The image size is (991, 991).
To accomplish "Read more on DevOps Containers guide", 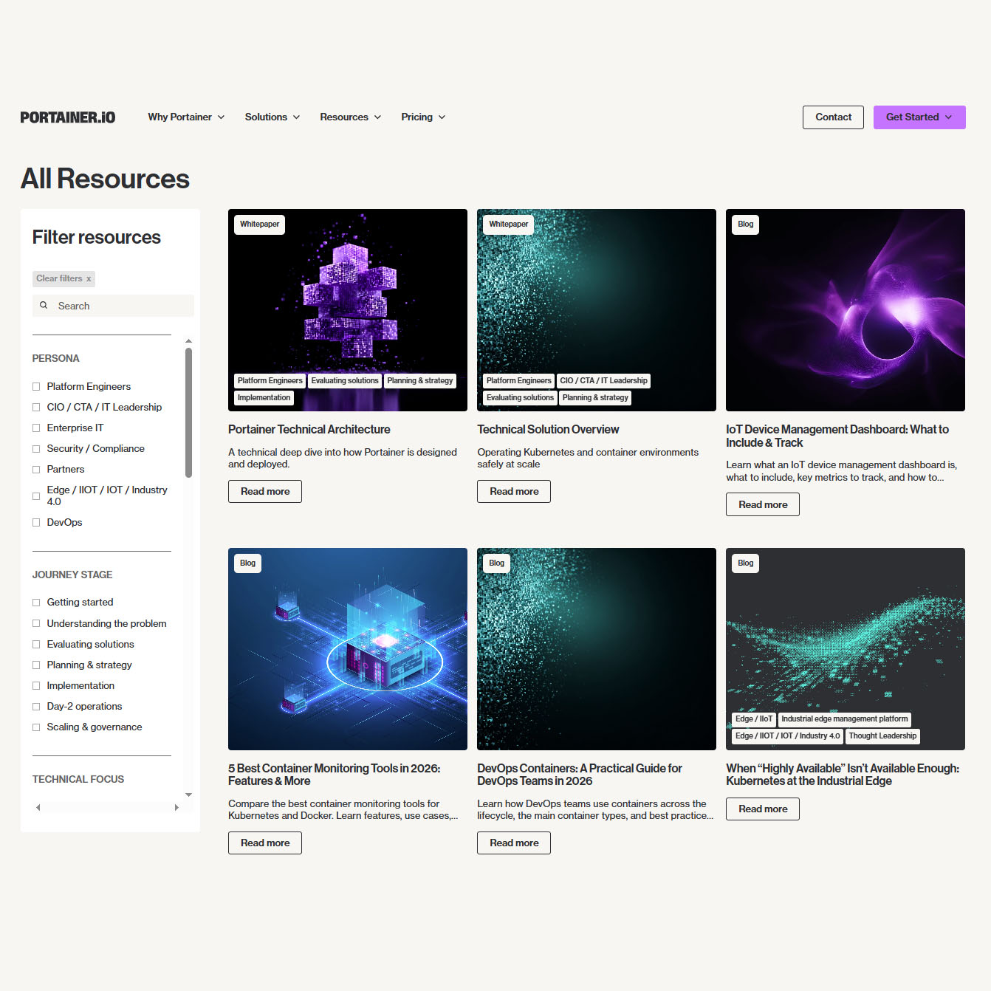I will point(514,843).
